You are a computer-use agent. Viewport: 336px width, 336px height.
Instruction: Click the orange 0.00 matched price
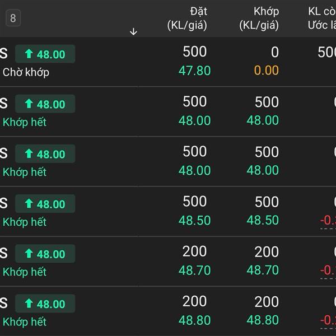click(266, 71)
